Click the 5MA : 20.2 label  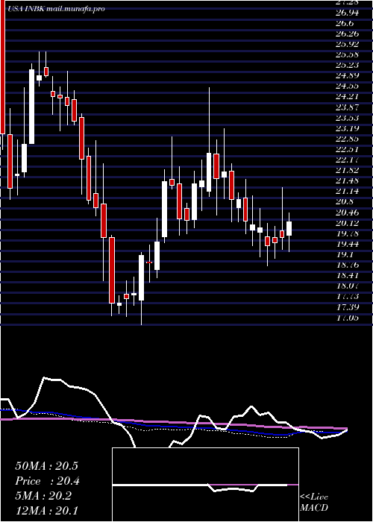[43, 496]
